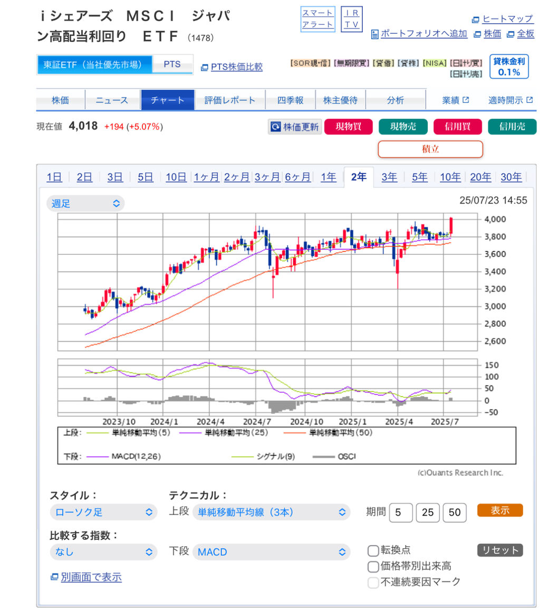This screenshot has height=608, width=540.
Task: Select the 5年 chart period
Action: pos(420,177)
